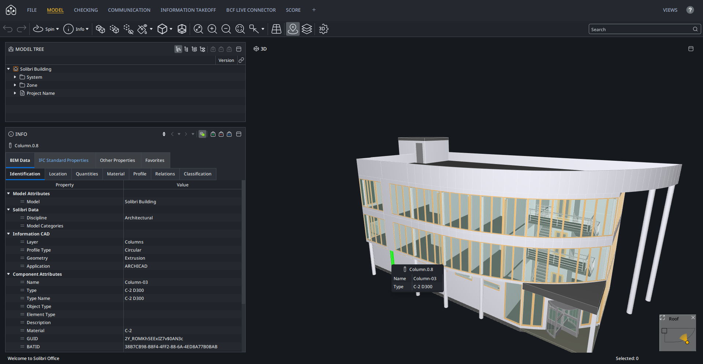Open the BCF LIVE CONNECTOR tab
The width and height of the screenshot is (703, 364).
pyautogui.click(x=251, y=10)
